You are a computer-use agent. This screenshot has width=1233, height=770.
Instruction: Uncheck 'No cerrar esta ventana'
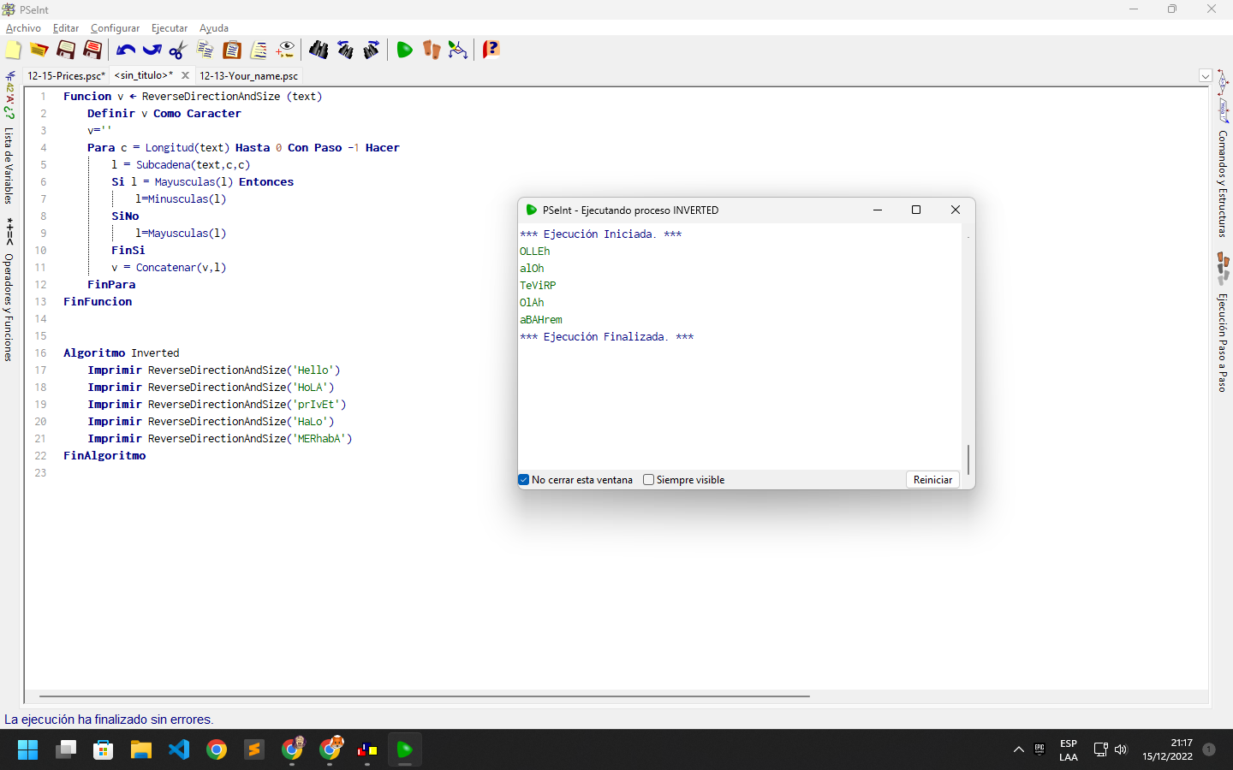pos(524,480)
